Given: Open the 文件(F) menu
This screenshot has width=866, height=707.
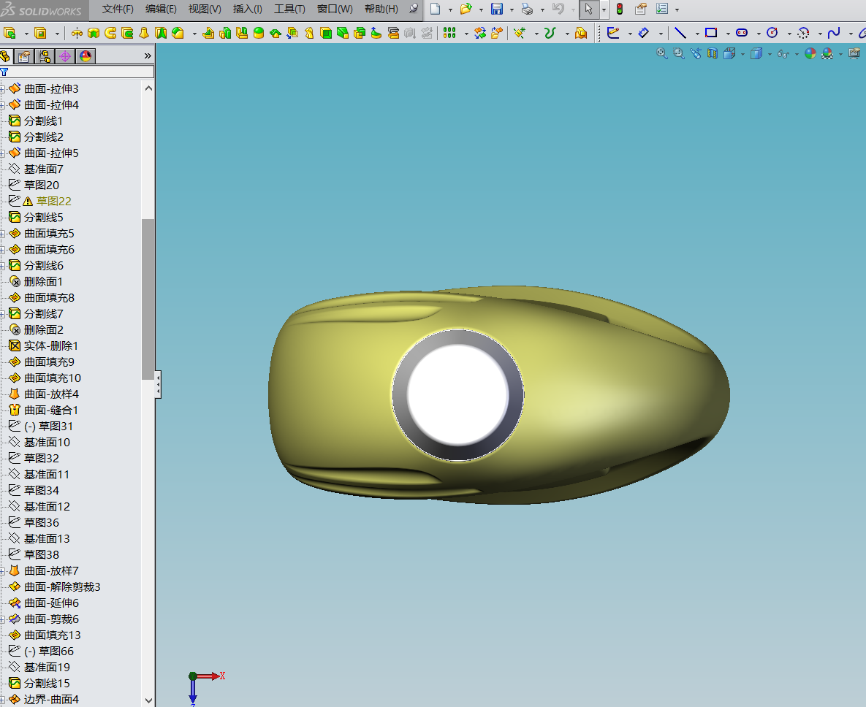Looking at the screenshot, I should pyautogui.click(x=118, y=9).
